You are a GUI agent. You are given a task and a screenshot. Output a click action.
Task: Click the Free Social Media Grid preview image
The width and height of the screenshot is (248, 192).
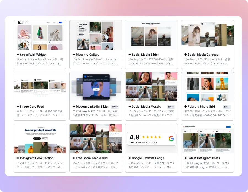(96, 139)
